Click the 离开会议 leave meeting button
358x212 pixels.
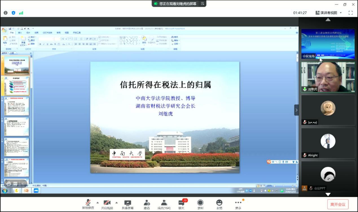338,204
